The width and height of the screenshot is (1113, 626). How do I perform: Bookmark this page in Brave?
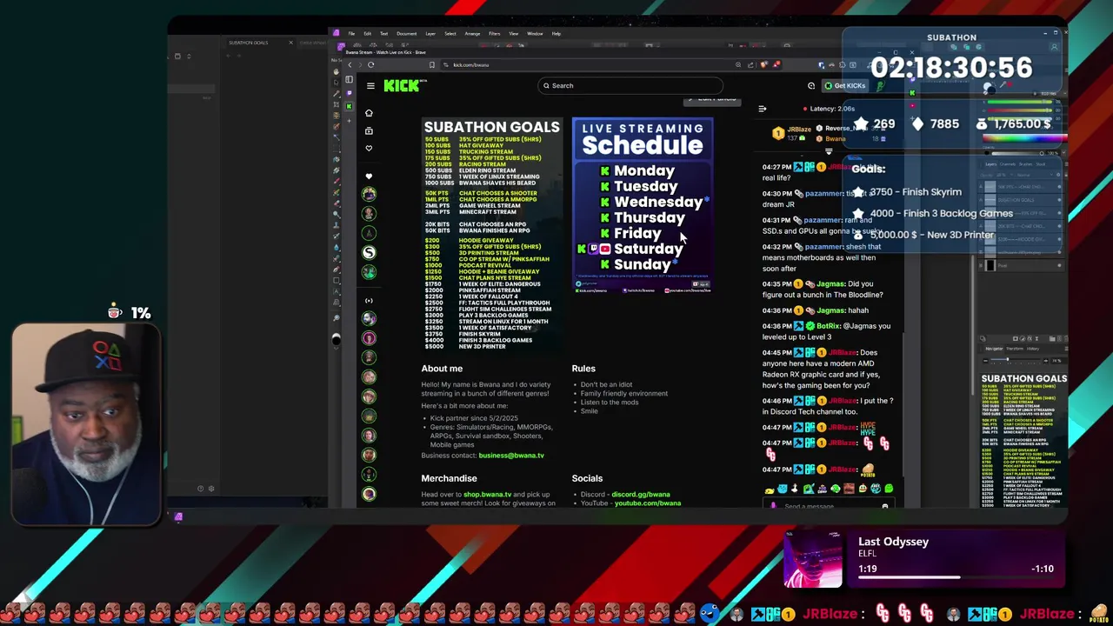(432, 64)
